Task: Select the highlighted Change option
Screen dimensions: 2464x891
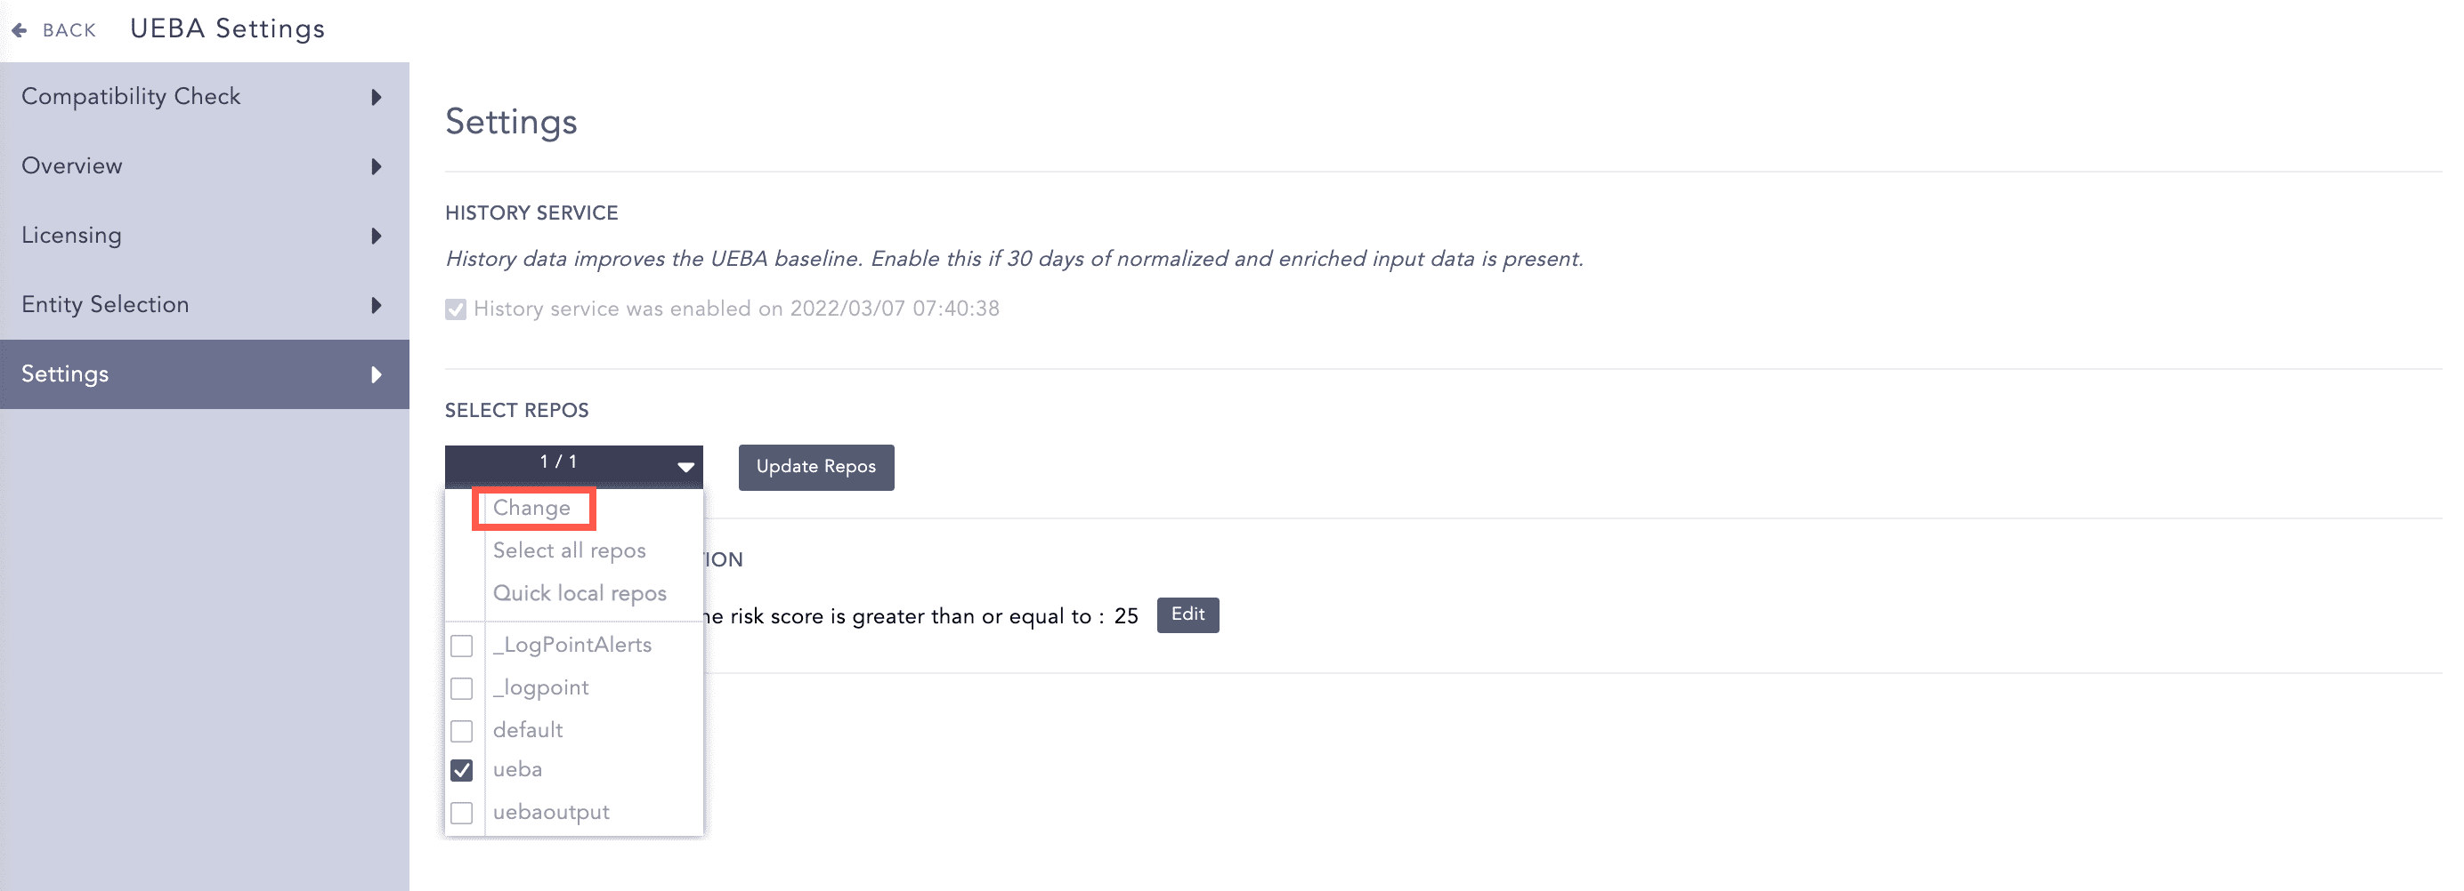Action: pyautogui.click(x=533, y=508)
